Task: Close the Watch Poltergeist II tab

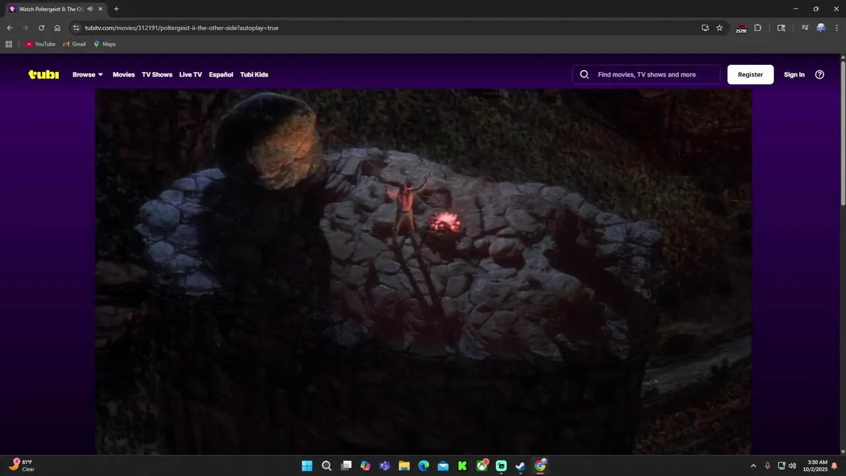Action: click(x=100, y=9)
